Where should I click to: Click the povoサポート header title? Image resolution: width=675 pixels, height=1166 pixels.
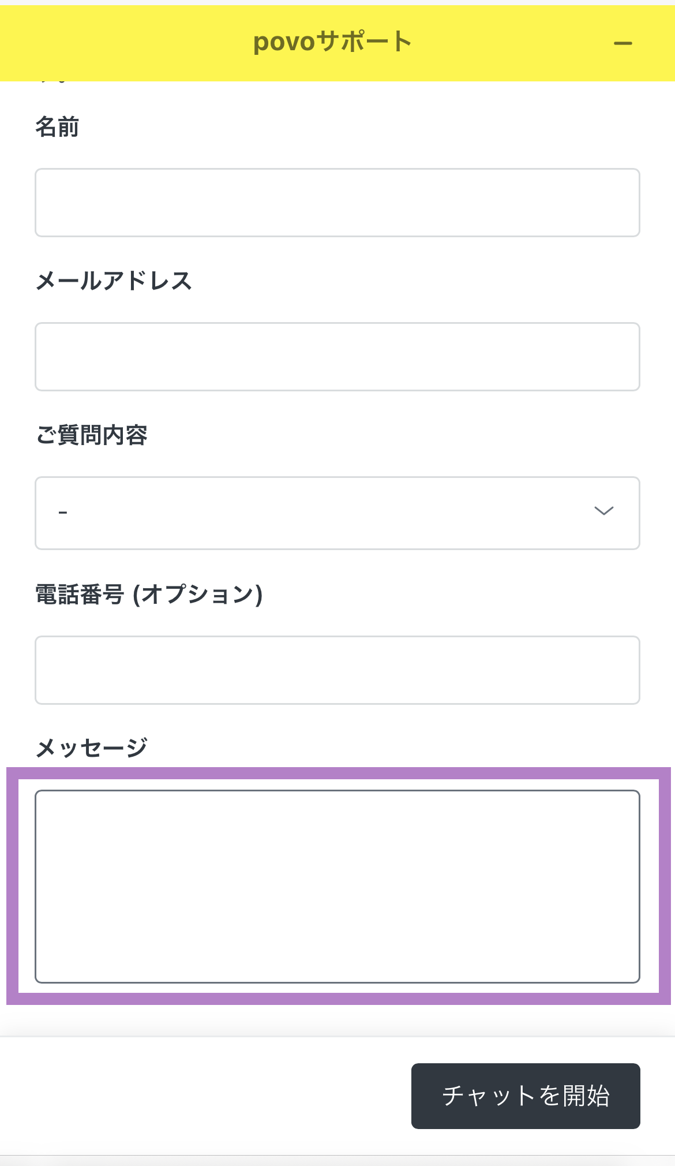[x=332, y=42]
